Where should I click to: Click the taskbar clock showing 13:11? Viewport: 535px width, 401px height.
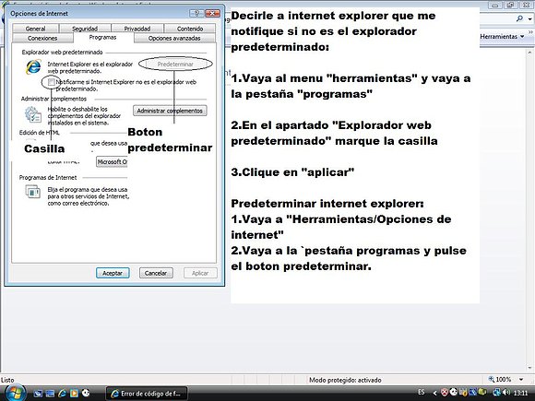(520, 393)
